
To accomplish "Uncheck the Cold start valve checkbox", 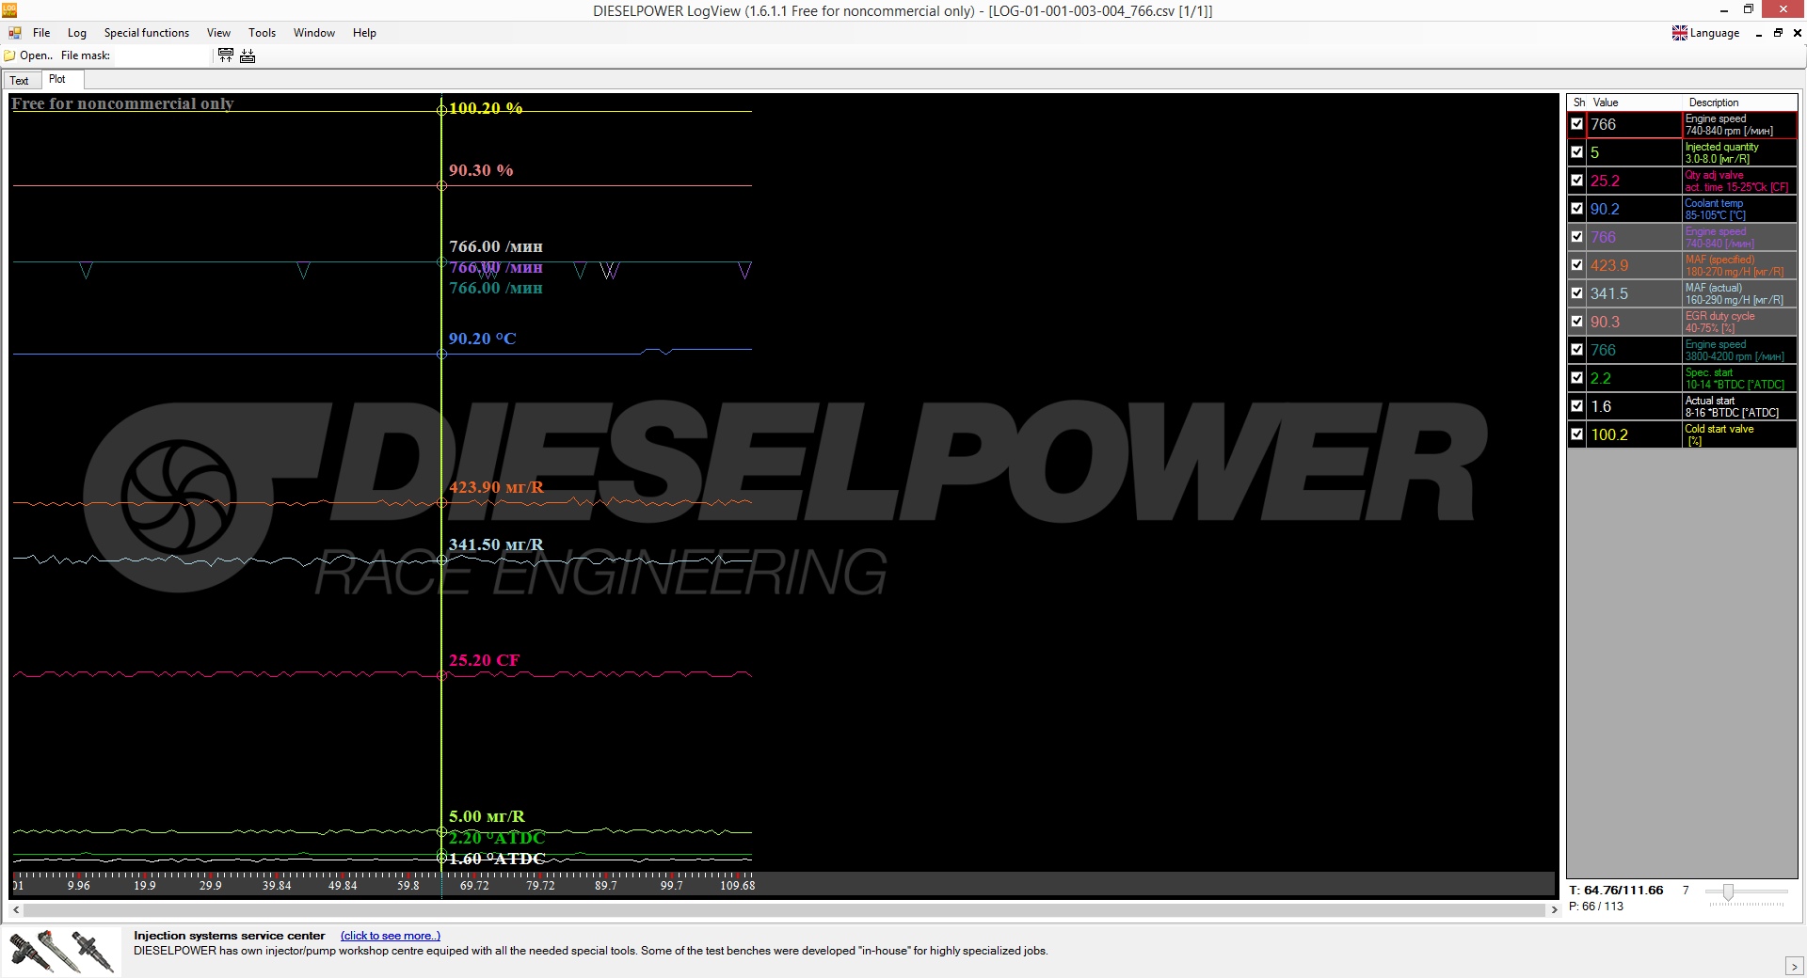I will [1577, 434].
